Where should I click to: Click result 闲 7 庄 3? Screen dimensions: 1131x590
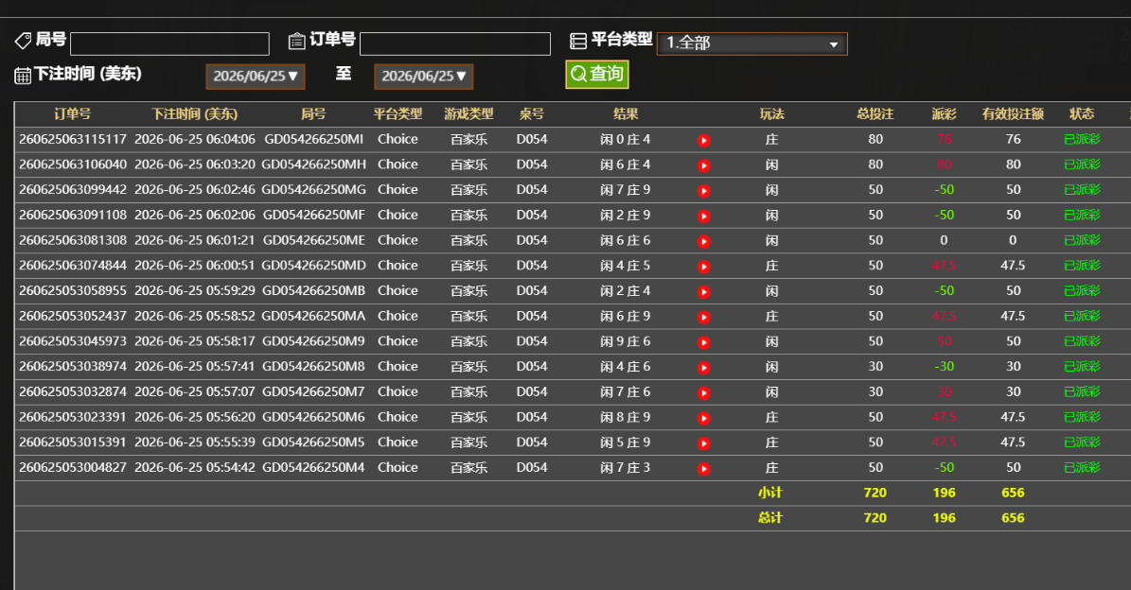click(626, 467)
